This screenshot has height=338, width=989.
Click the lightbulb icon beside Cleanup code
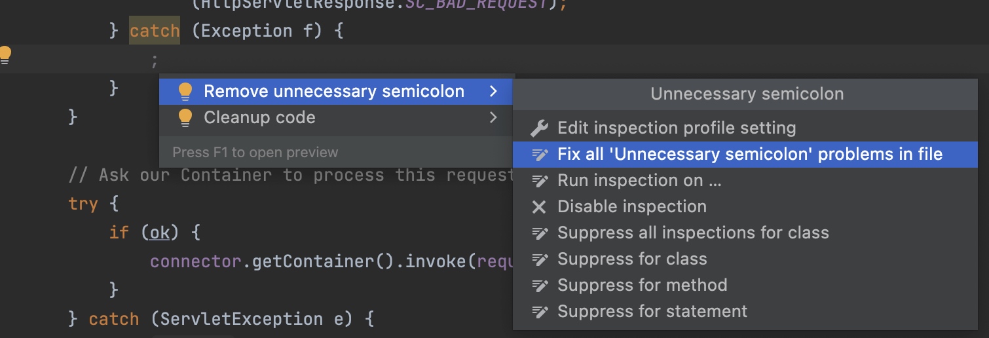pyautogui.click(x=185, y=118)
